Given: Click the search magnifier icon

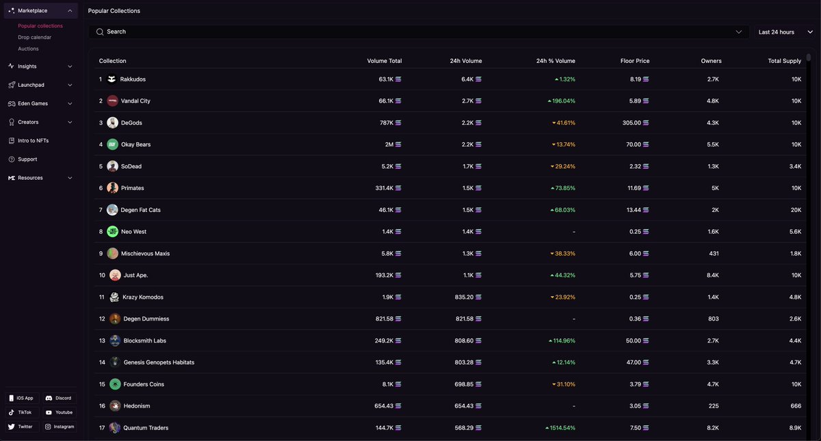Looking at the screenshot, I should click(99, 31).
